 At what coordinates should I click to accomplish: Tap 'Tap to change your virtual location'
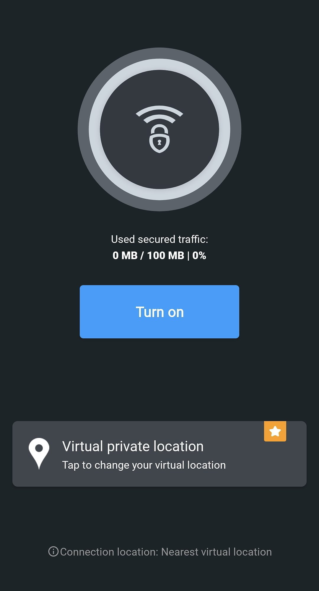[144, 465]
